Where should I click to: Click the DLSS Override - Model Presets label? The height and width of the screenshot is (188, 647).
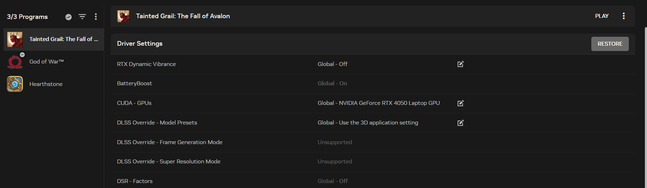[x=157, y=123]
